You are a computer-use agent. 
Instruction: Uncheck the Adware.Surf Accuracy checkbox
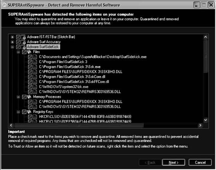(18, 42)
